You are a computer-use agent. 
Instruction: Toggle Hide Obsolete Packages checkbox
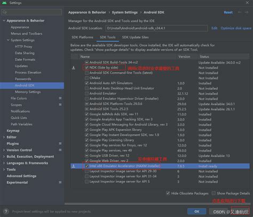(168, 193)
